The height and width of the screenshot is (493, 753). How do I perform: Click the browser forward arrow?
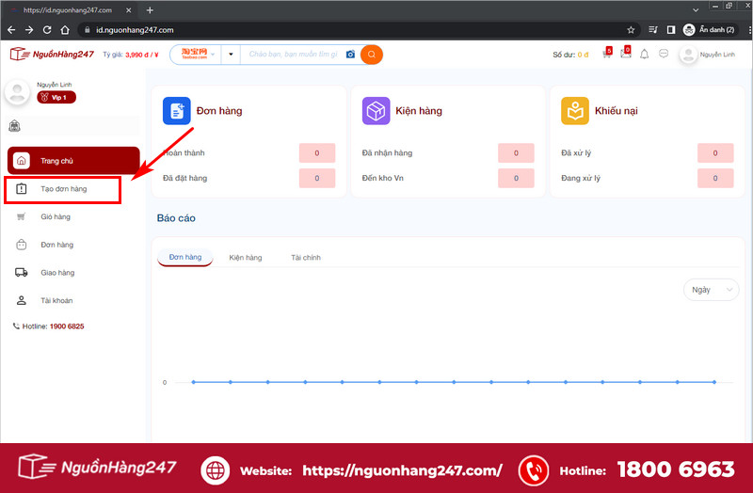click(x=29, y=30)
